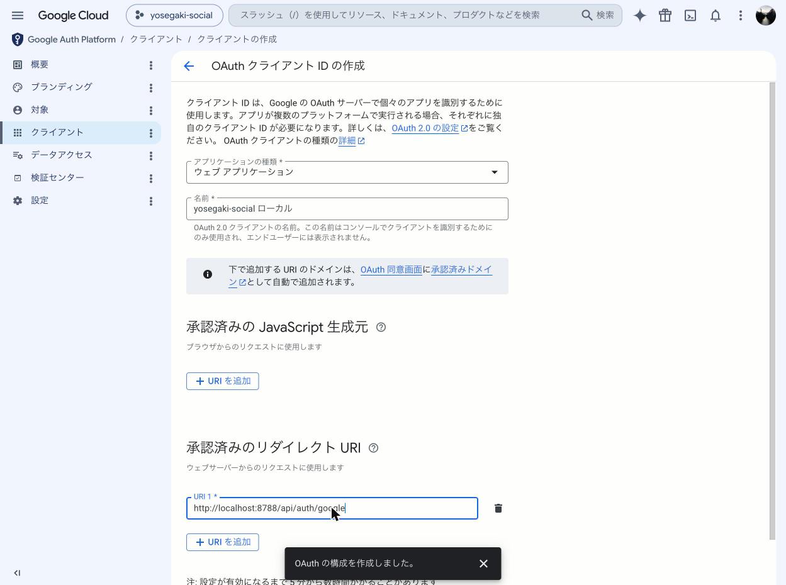The image size is (786, 585).
Task: Open the アプリケーションの種類 dropdown
Action: click(x=347, y=172)
